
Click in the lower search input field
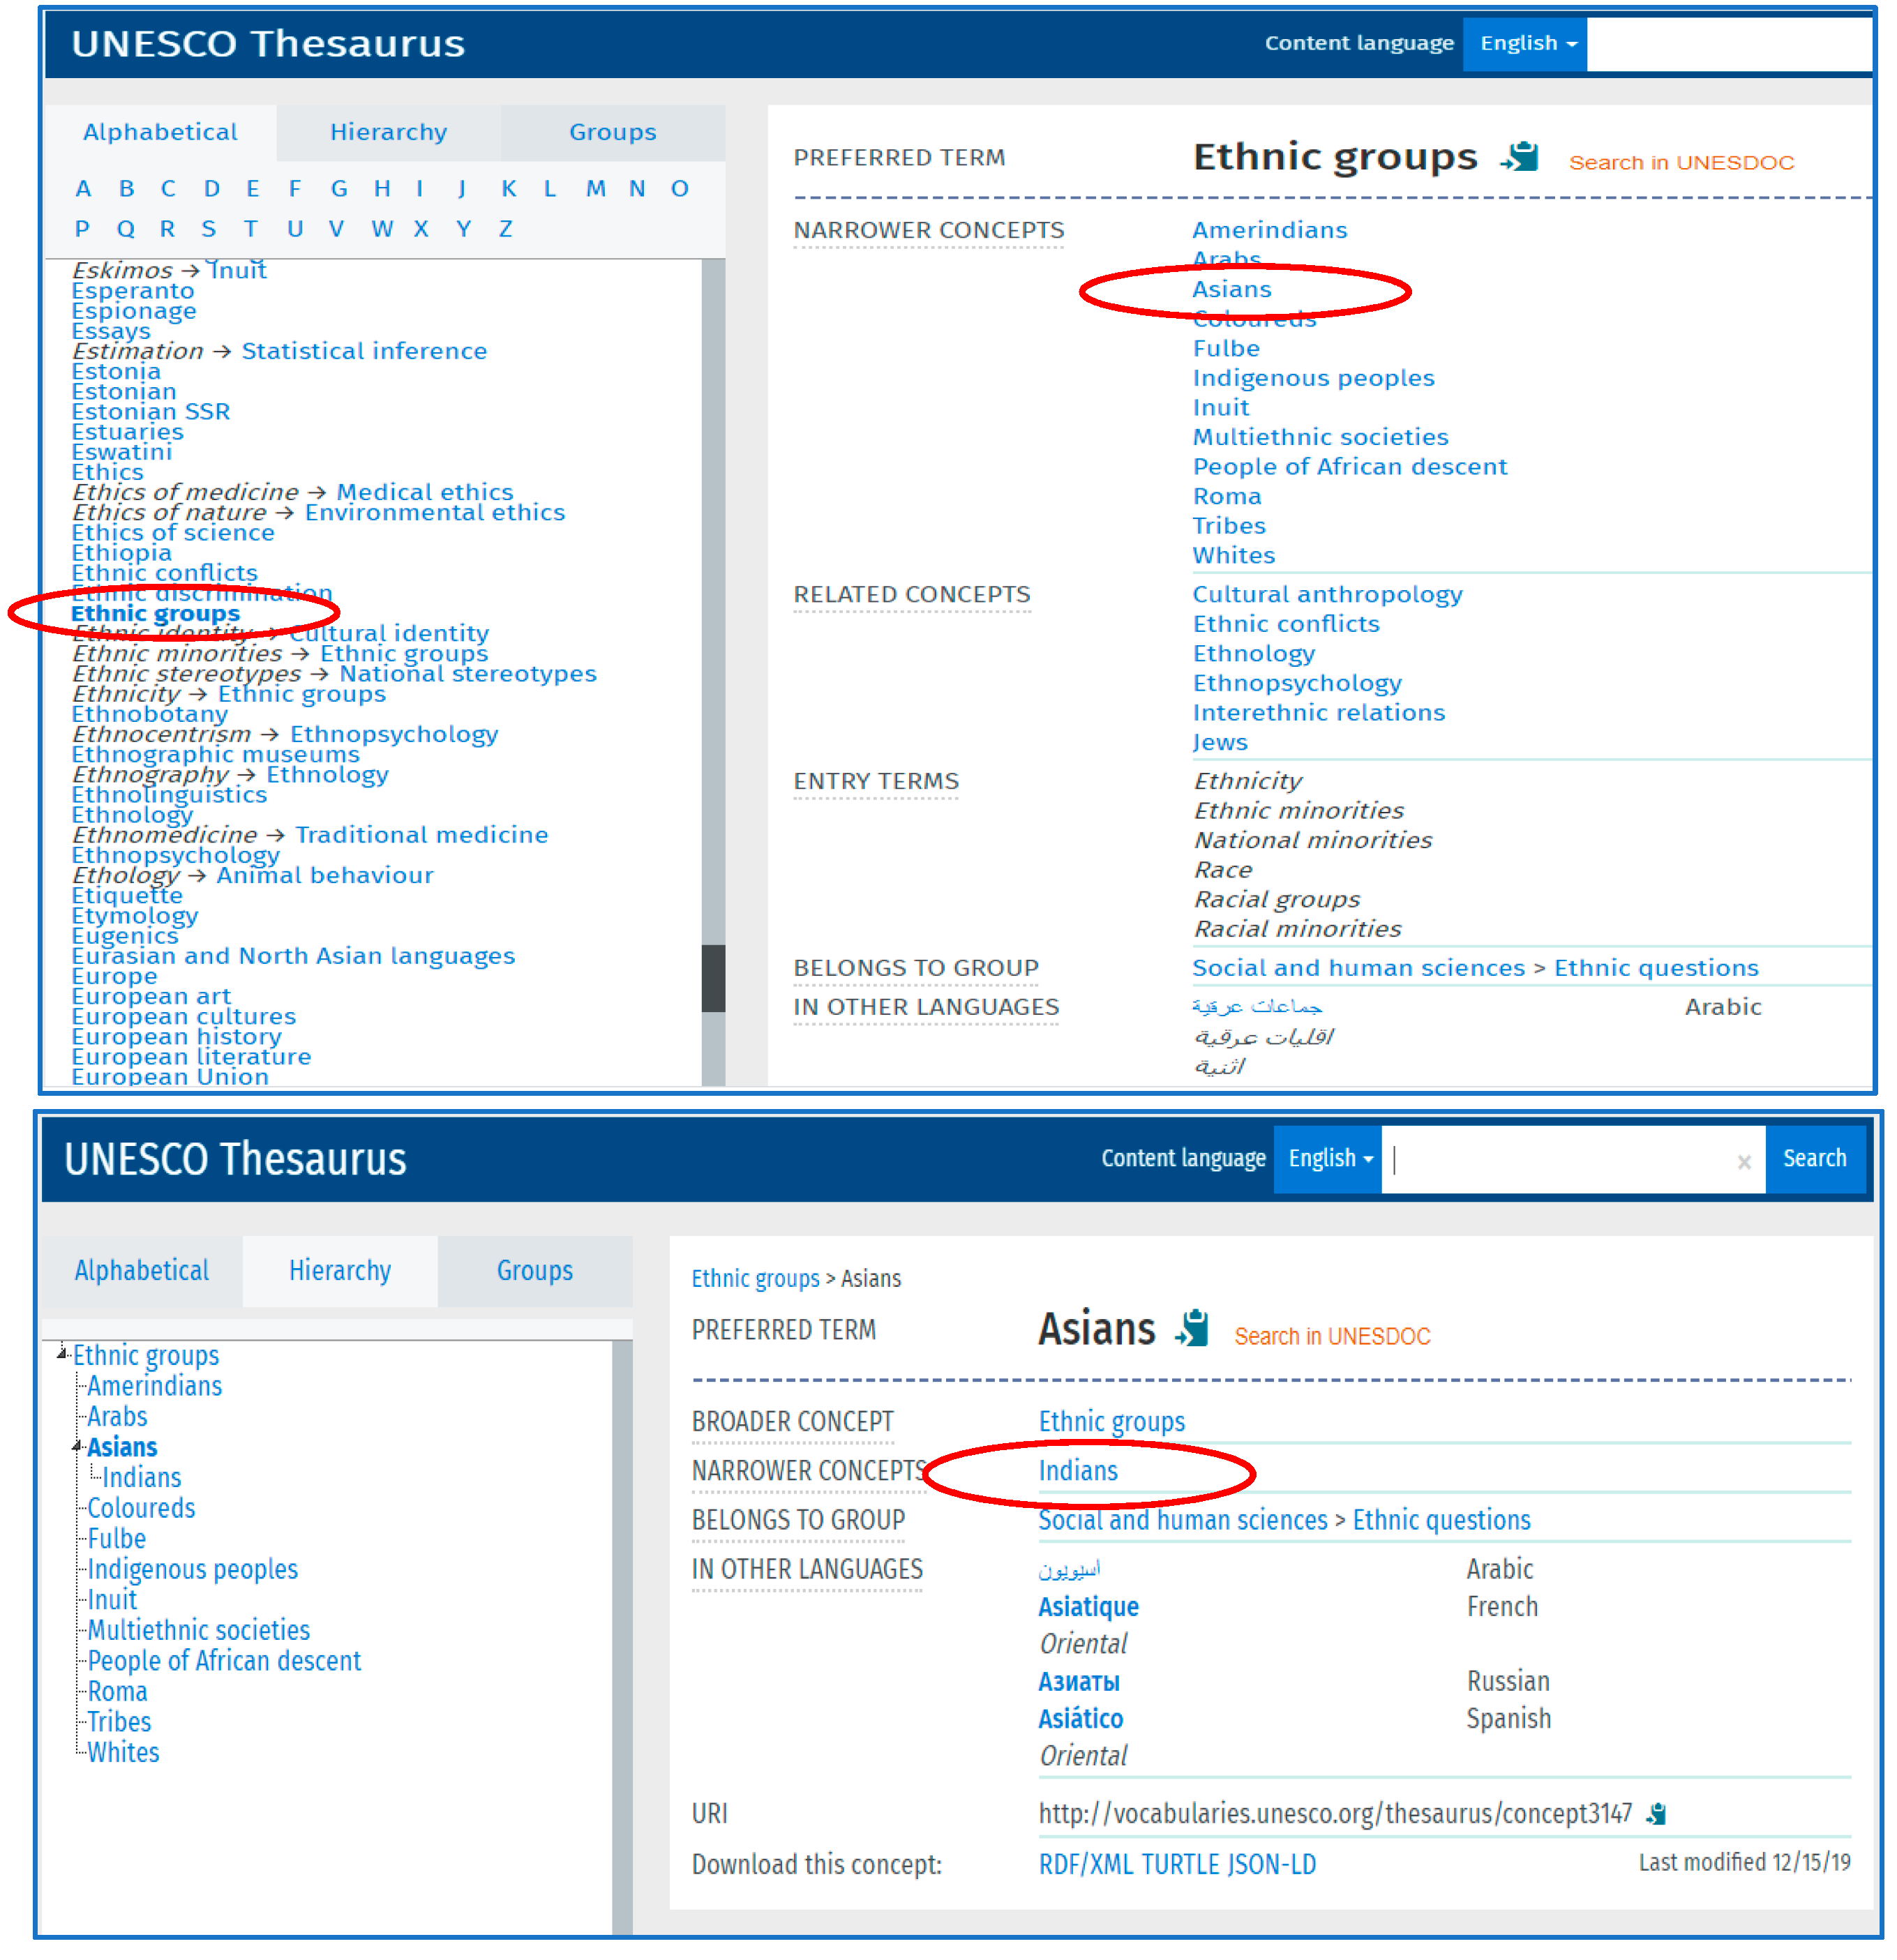pos(1560,1160)
